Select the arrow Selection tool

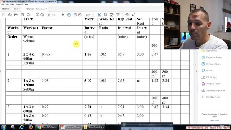[63, 15]
